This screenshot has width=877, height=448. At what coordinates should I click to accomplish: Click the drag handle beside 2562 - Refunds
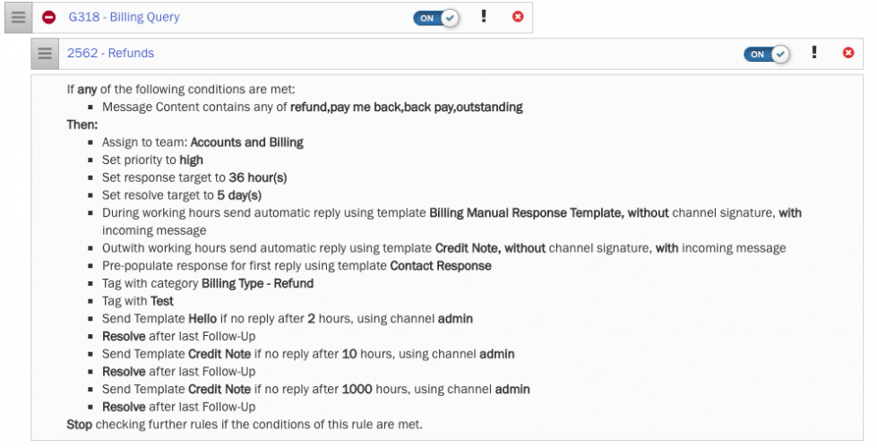(x=43, y=54)
